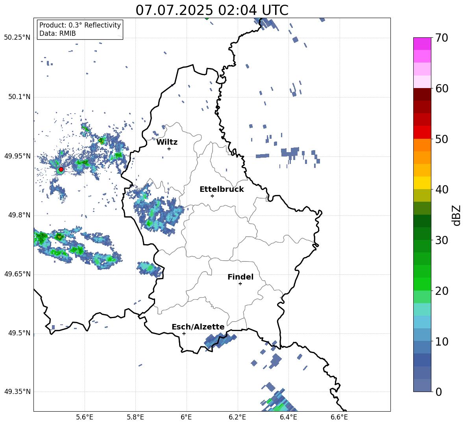Click the light blue 10 dBZ color band
This screenshot has height=425, width=466.
[x=422, y=335]
